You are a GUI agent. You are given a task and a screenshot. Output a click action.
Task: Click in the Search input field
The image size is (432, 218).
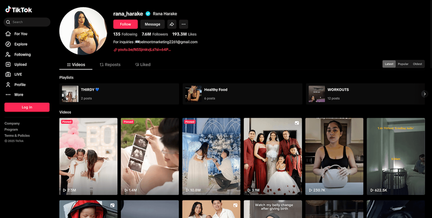[29, 22]
